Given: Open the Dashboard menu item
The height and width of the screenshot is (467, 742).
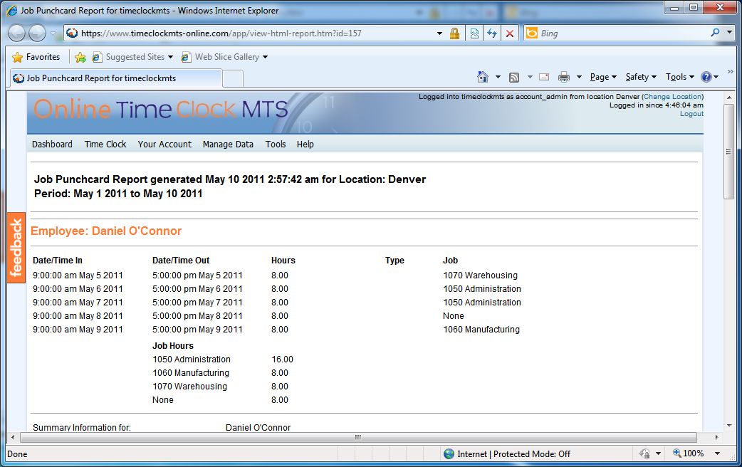Looking at the screenshot, I should [52, 145].
